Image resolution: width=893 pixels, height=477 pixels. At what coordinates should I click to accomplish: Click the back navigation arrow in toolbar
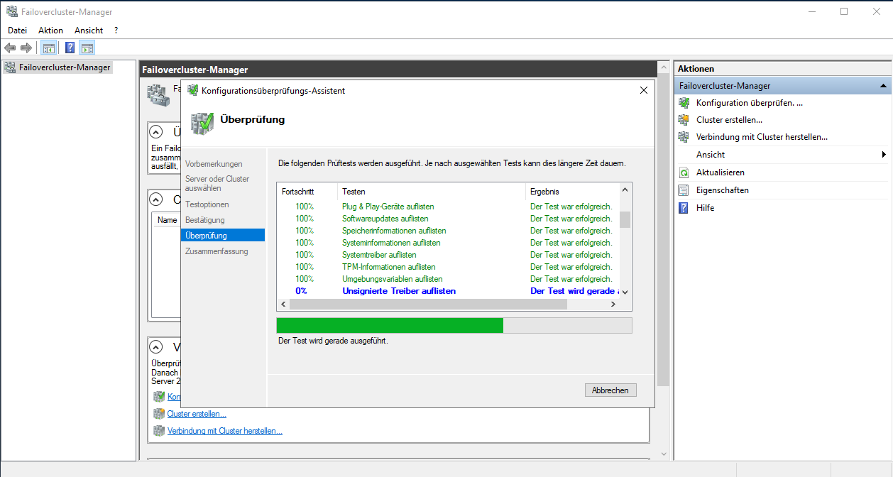click(9, 47)
